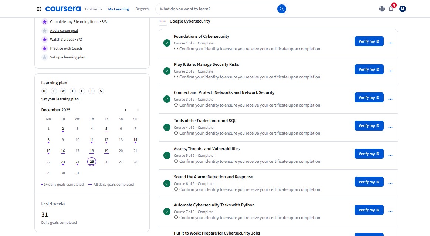Image resolution: width=430 pixels, height=236 pixels.
Task: Select December 19 in the calendar
Action: tap(106, 151)
